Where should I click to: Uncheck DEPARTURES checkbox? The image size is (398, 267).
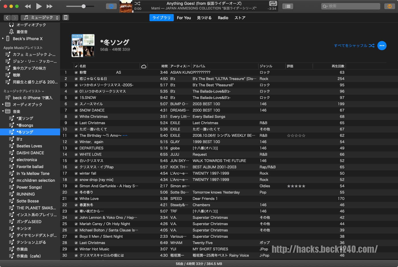tap(76, 148)
